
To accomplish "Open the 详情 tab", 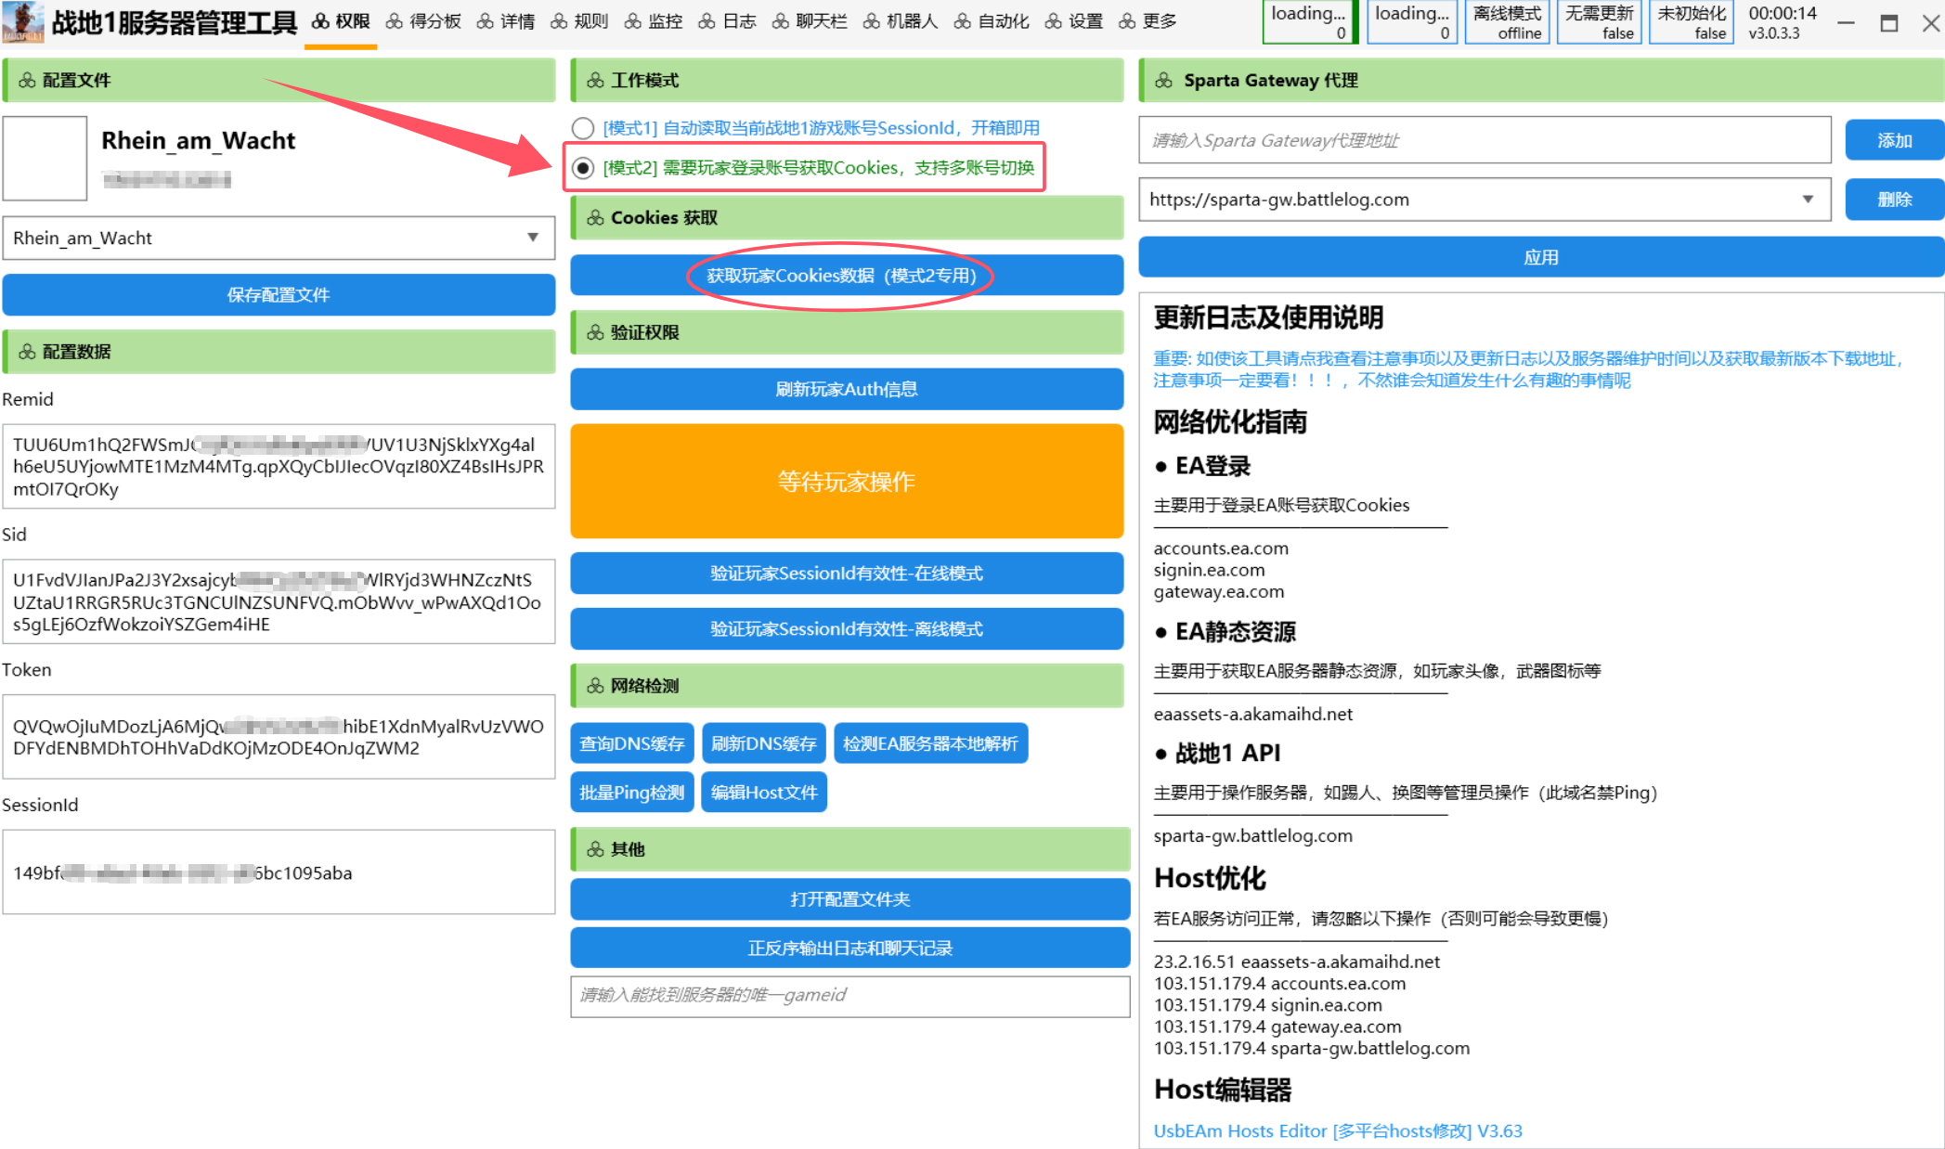I will point(506,21).
